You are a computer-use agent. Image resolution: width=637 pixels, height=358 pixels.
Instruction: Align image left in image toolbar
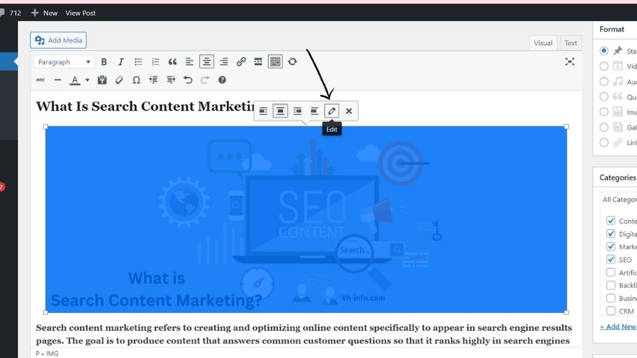point(263,111)
